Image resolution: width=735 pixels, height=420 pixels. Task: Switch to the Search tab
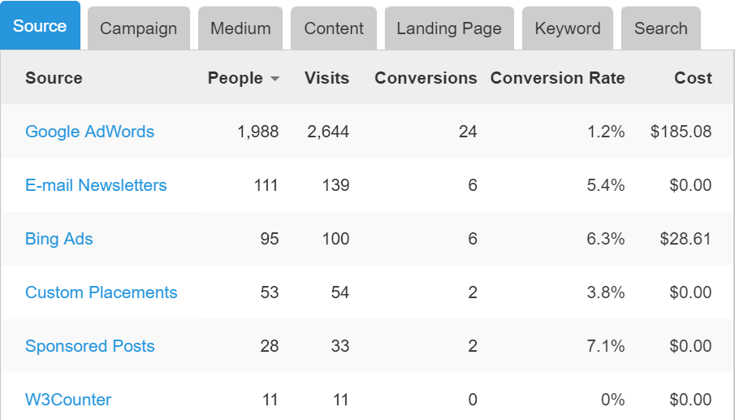(660, 28)
